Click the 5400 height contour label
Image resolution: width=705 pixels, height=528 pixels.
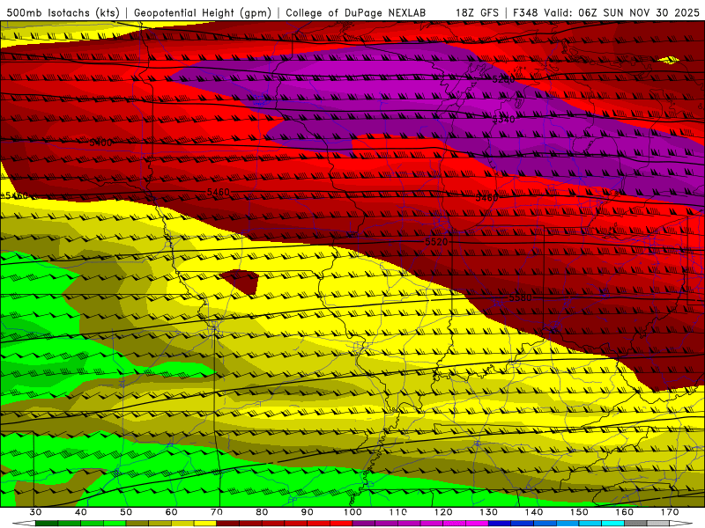[100, 143]
